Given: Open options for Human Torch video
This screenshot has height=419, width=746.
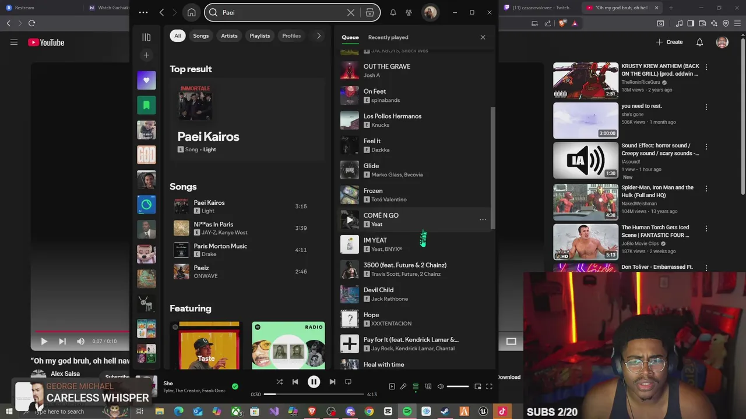Looking at the screenshot, I should (x=706, y=228).
